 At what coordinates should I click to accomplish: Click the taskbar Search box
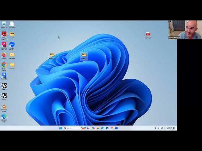tap(74, 128)
